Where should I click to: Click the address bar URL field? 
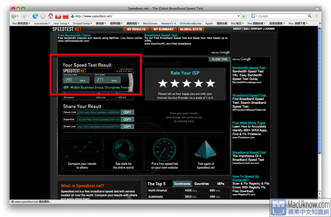156,16
